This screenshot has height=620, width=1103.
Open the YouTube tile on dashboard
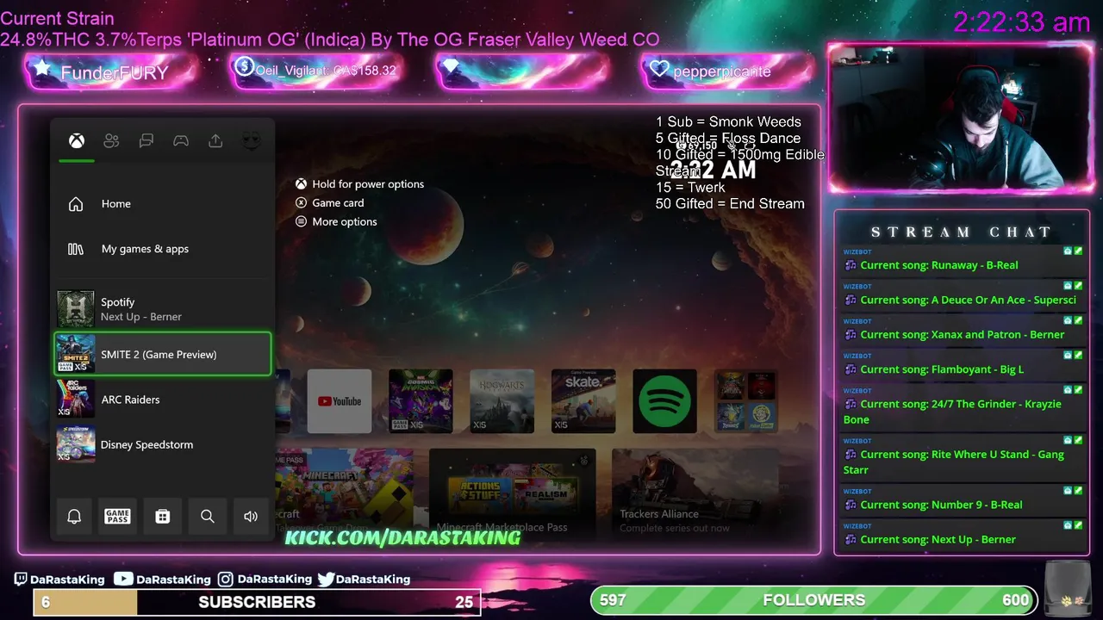pos(340,401)
